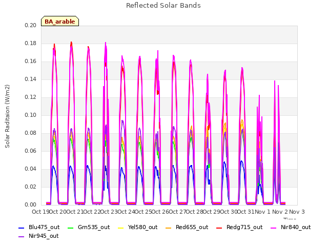Click the 0.20 y-axis tick label

pos(30,25)
